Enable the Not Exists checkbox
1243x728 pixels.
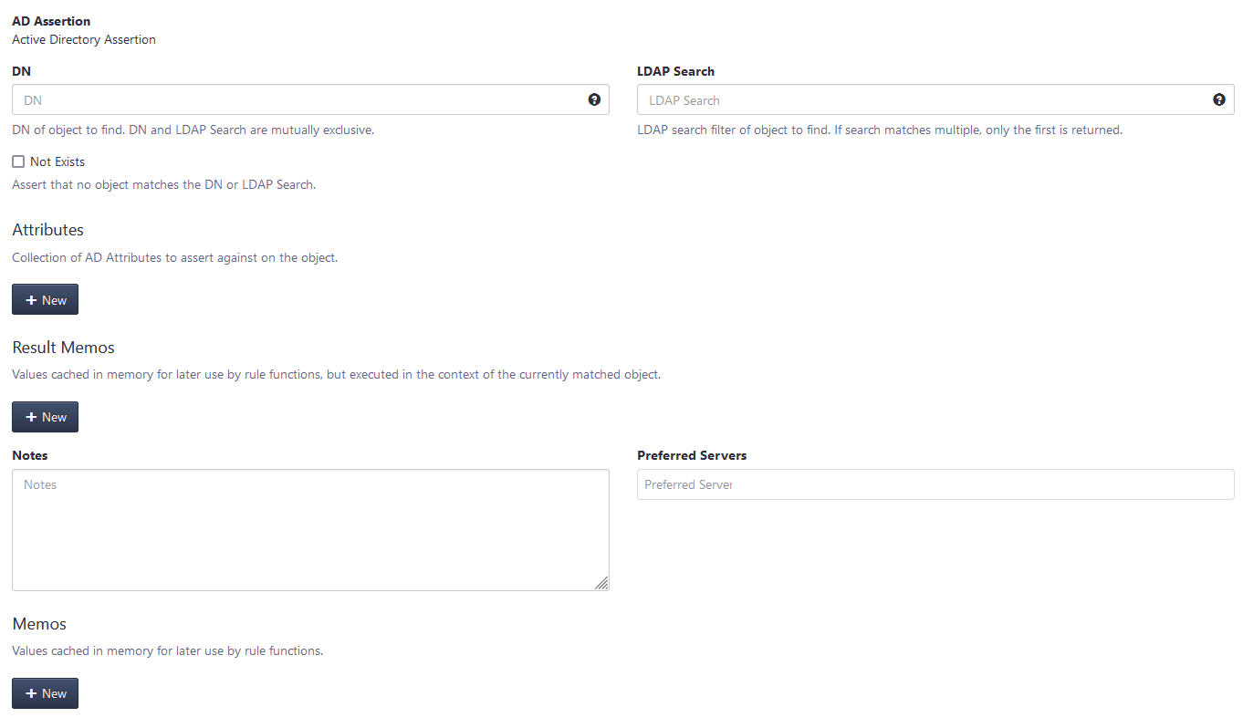(x=18, y=161)
